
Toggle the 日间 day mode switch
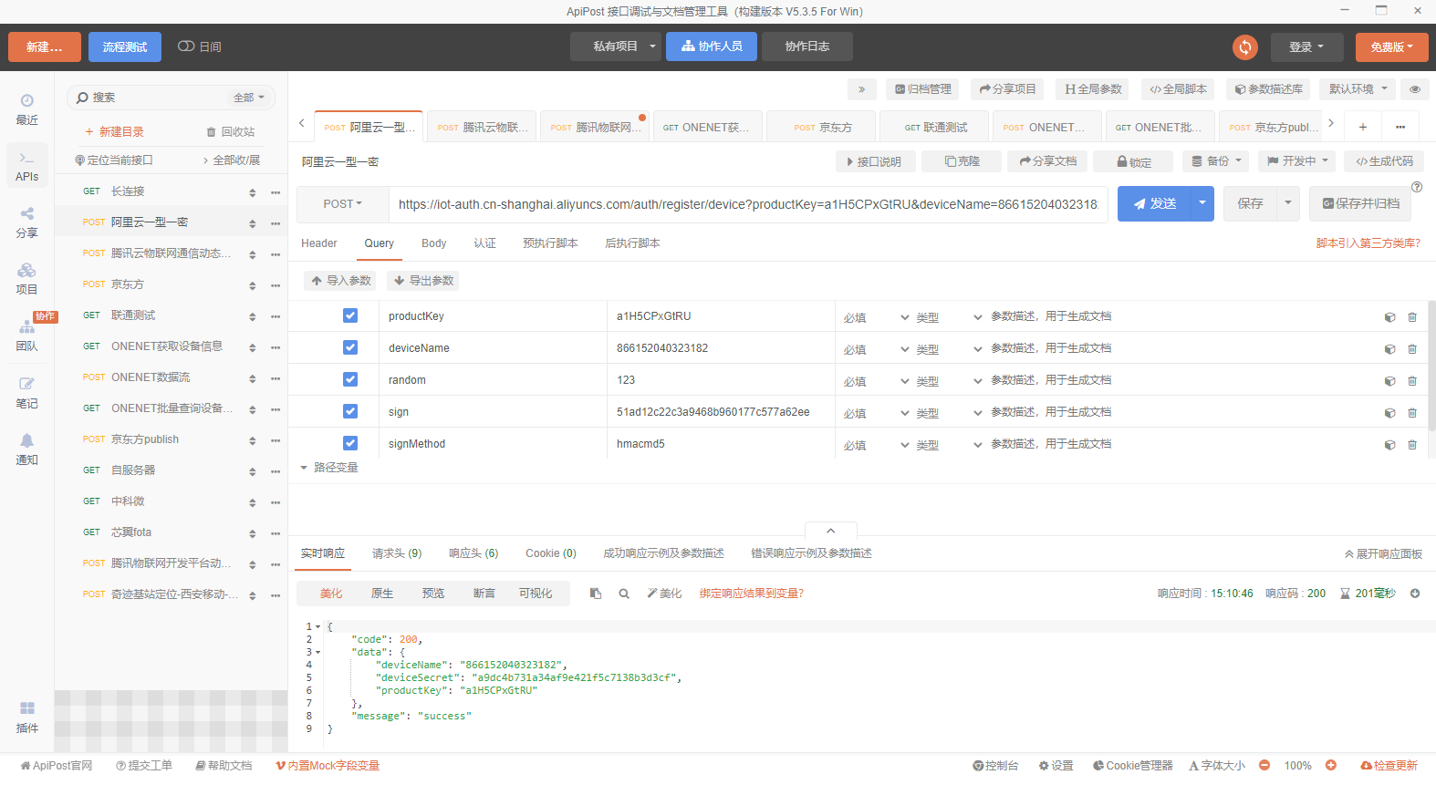pos(186,46)
